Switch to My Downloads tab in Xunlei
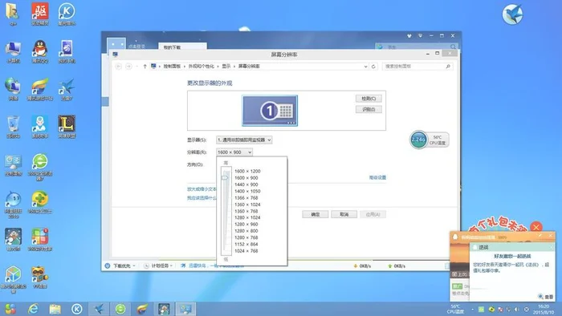The image size is (562, 316). pos(182,47)
